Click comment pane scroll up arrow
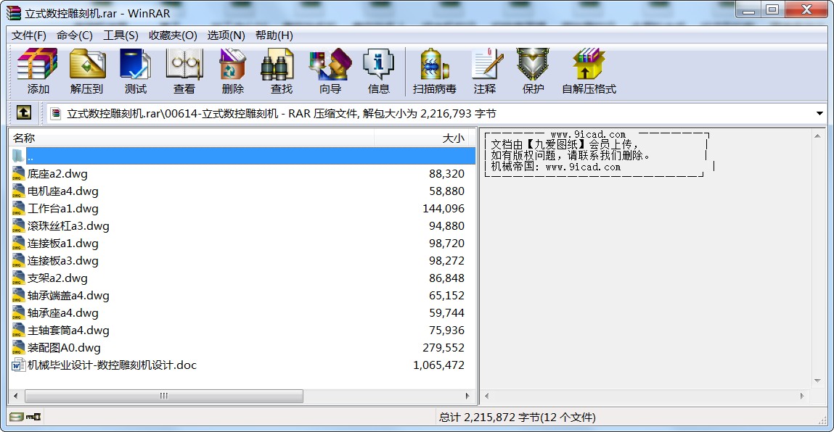 coord(817,136)
